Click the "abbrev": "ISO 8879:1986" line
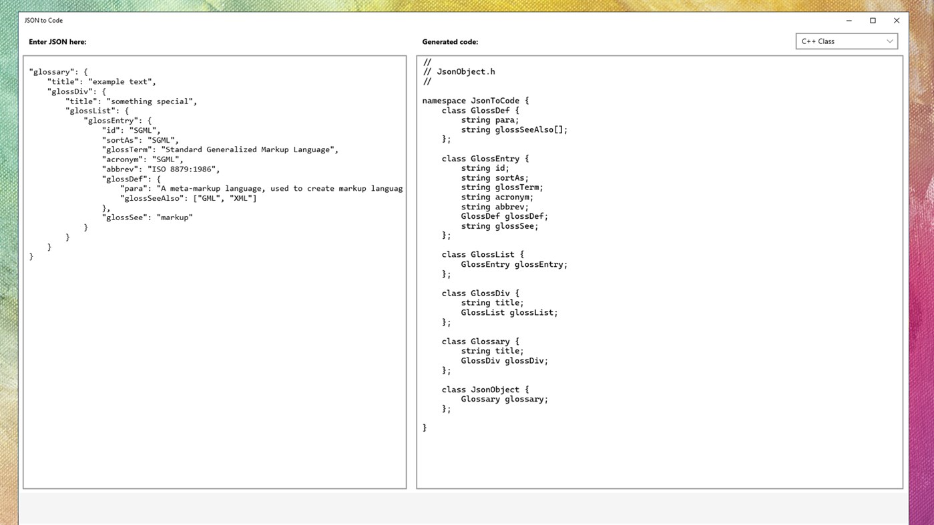 click(161, 169)
